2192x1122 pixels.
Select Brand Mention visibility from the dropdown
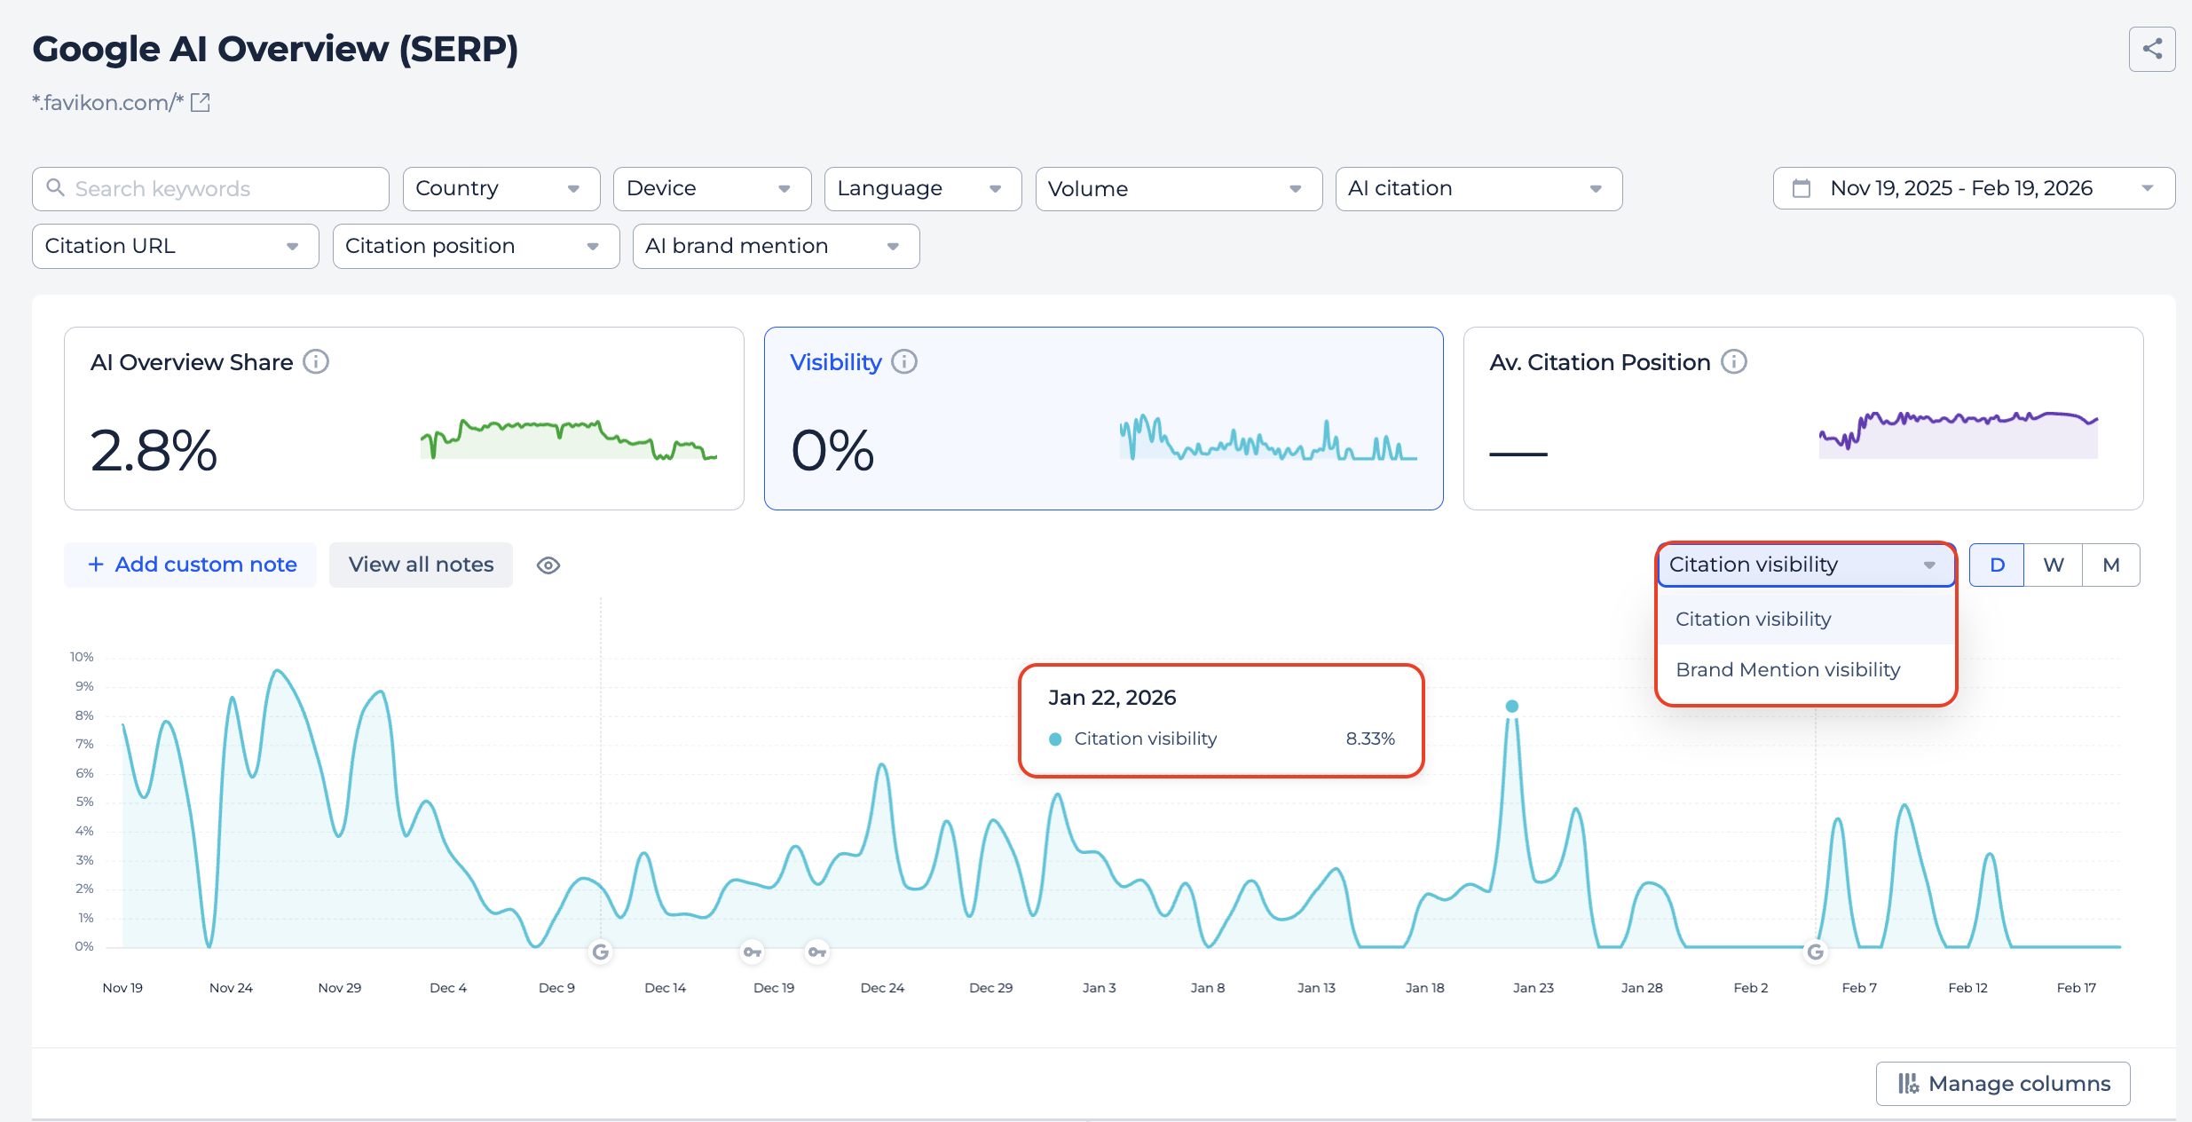tap(1787, 669)
